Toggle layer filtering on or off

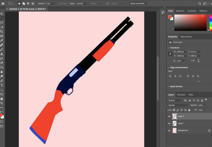coord(206,100)
